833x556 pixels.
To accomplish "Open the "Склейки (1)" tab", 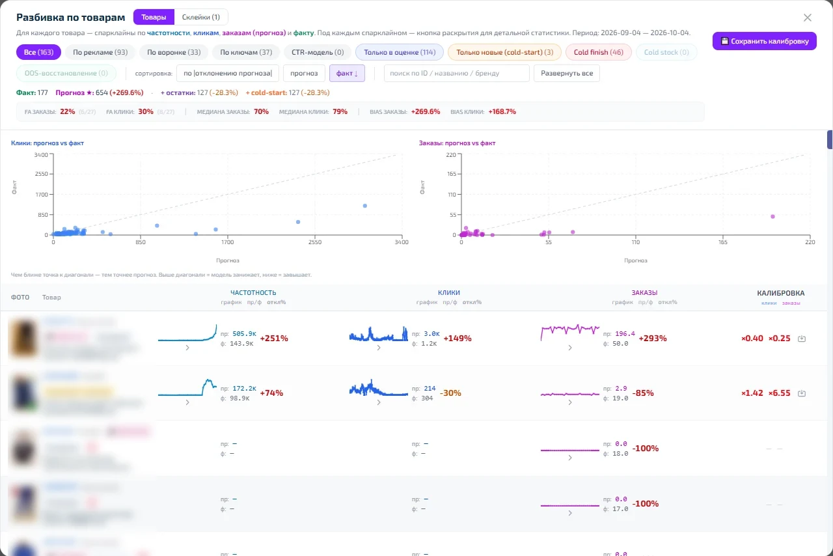I will (201, 18).
